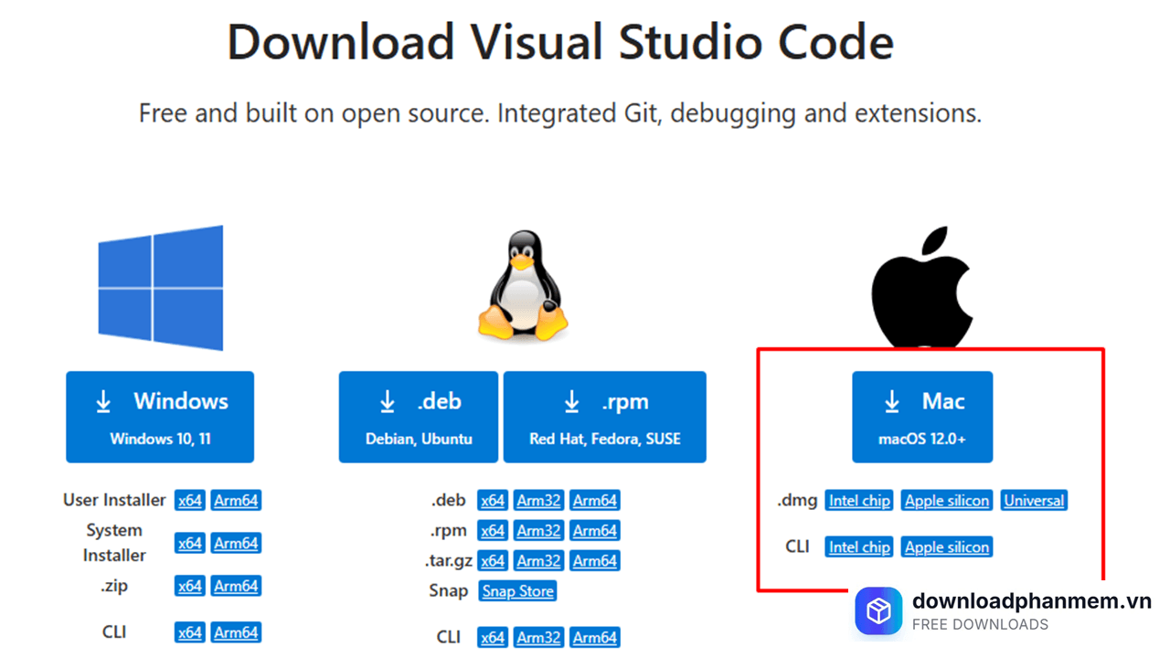Download Mac CLI for Intel chip

(860, 547)
